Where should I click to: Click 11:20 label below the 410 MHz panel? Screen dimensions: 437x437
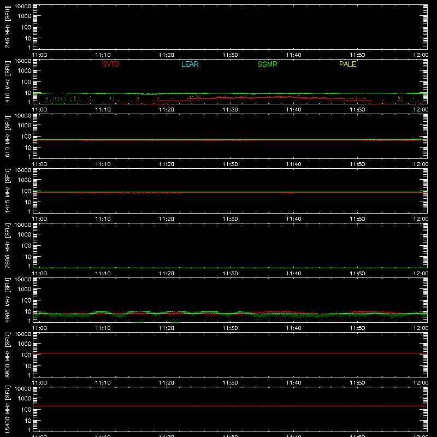tap(167, 110)
